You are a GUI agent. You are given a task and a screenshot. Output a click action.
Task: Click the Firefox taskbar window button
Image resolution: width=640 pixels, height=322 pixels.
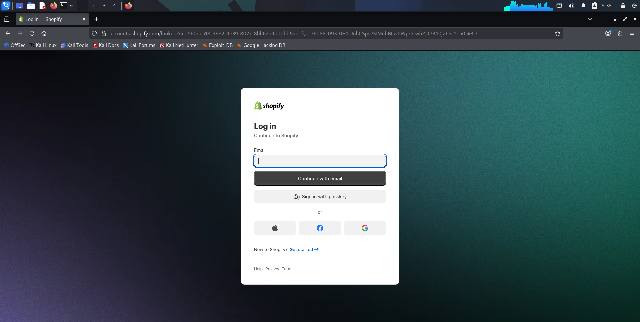click(128, 6)
